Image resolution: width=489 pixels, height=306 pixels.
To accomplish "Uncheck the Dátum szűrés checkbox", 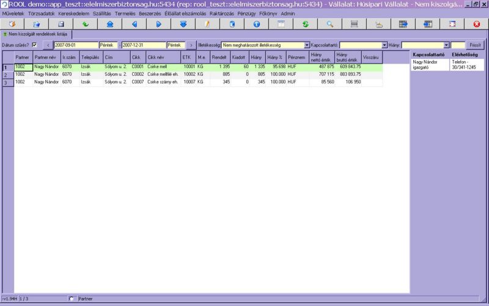I will 34,45.
